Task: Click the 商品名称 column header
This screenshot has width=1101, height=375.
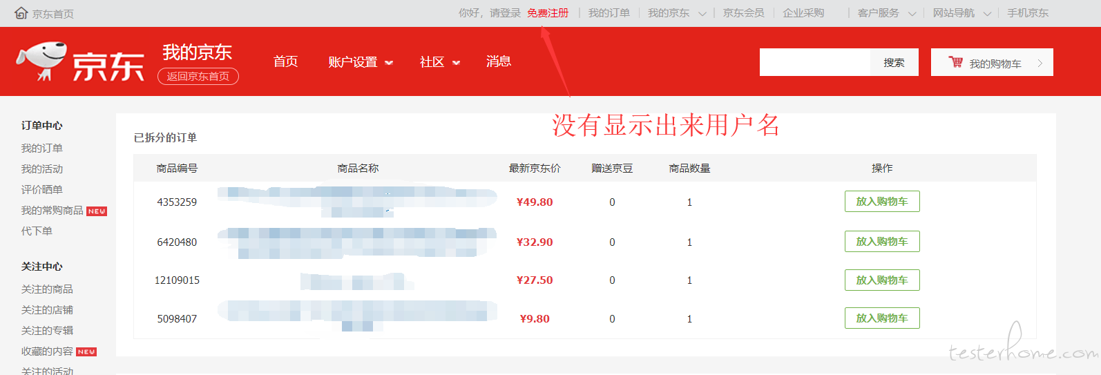Action: tap(358, 169)
